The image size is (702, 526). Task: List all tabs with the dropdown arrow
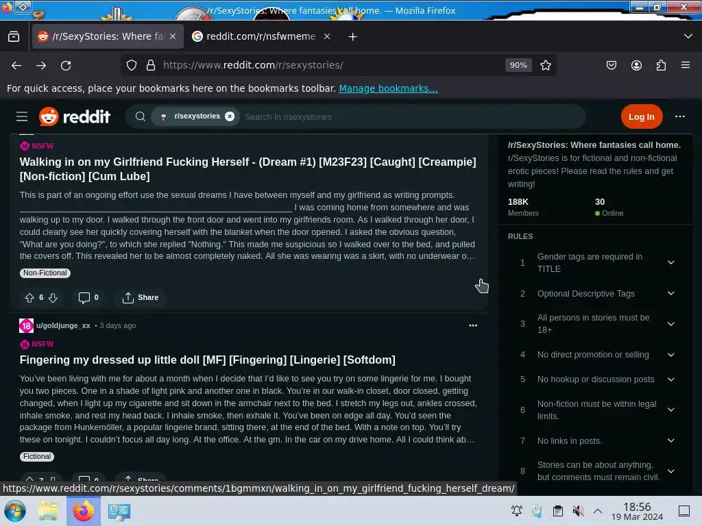click(688, 36)
